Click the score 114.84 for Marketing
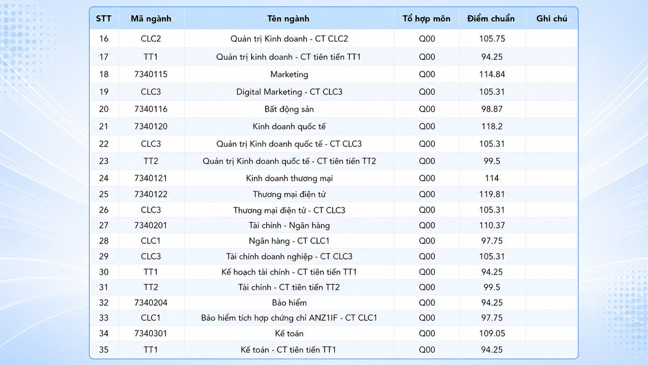Image resolution: width=648 pixels, height=365 pixels. (x=492, y=74)
